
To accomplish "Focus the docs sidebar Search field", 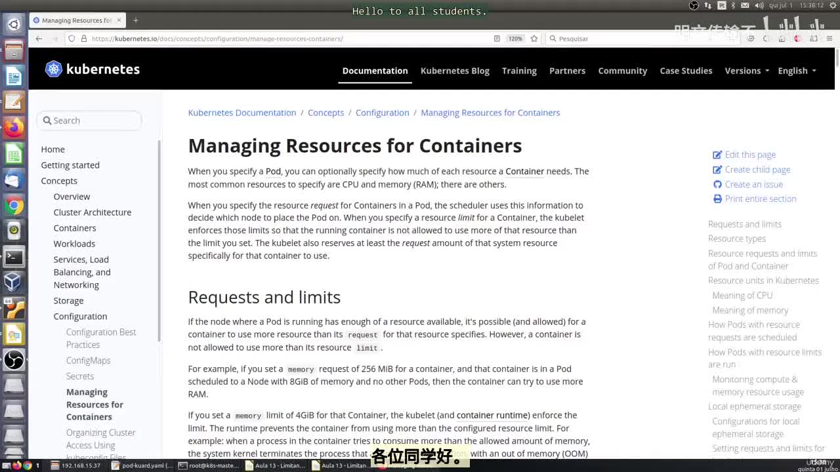I will click(x=89, y=121).
